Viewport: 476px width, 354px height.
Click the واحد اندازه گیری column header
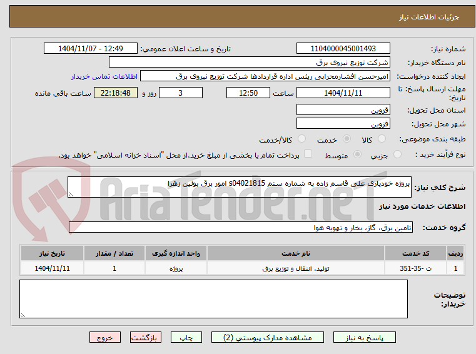176,253
